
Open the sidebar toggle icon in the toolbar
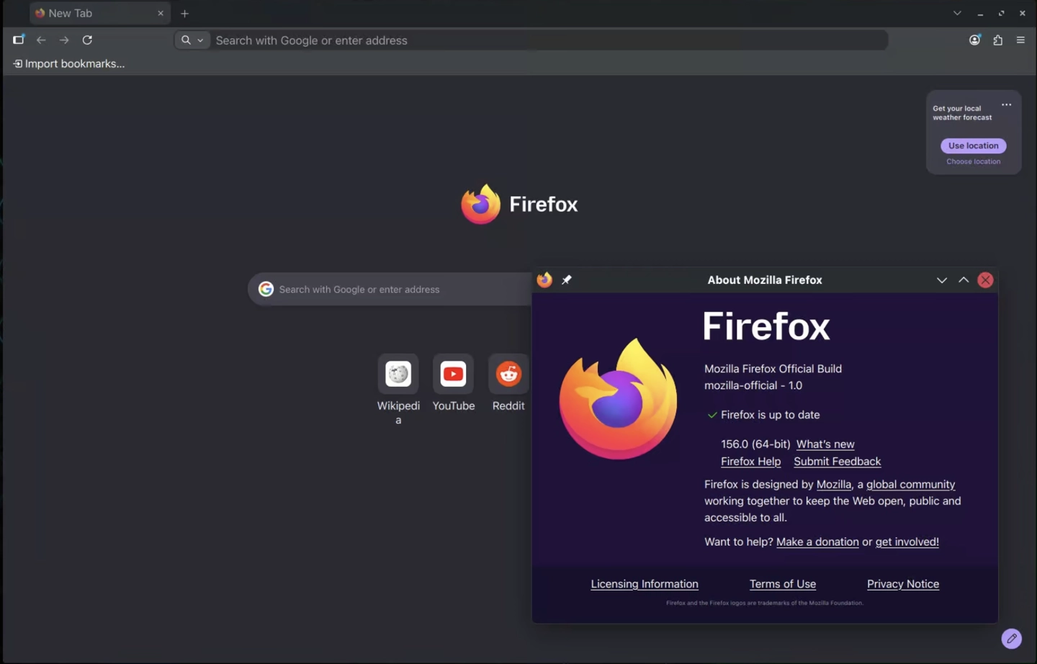tap(19, 40)
